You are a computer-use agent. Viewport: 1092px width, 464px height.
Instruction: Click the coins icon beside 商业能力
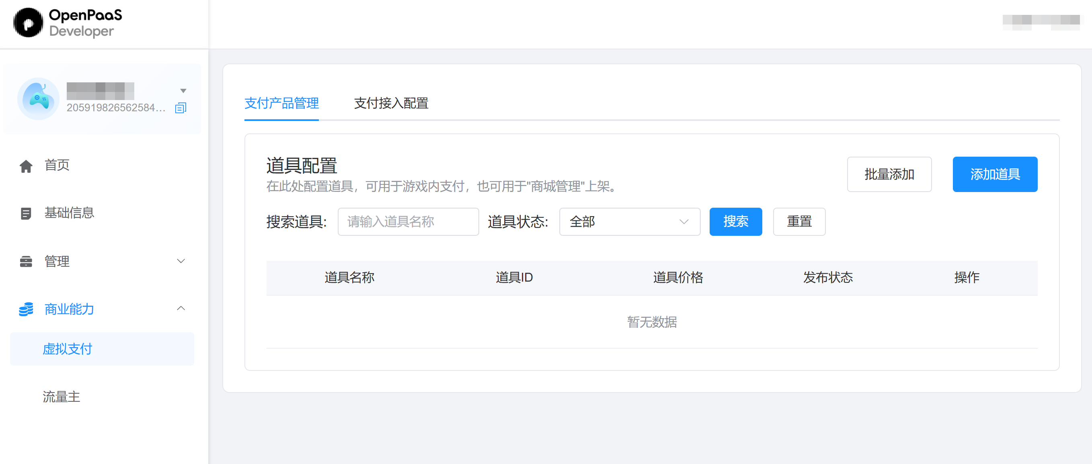[26, 309]
